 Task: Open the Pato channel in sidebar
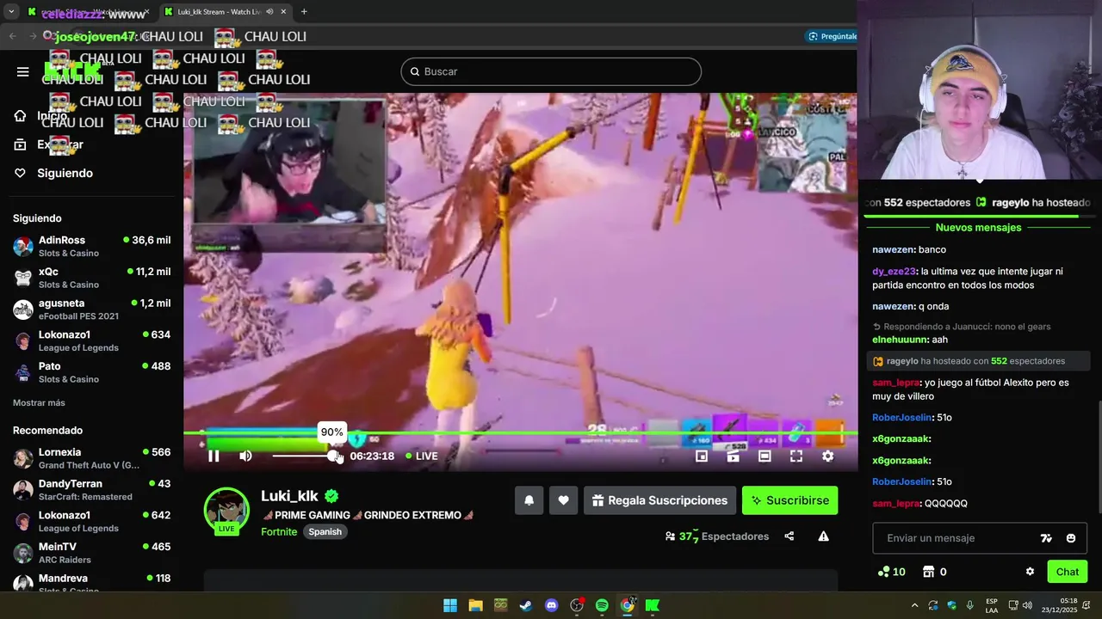[x=91, y=372]
